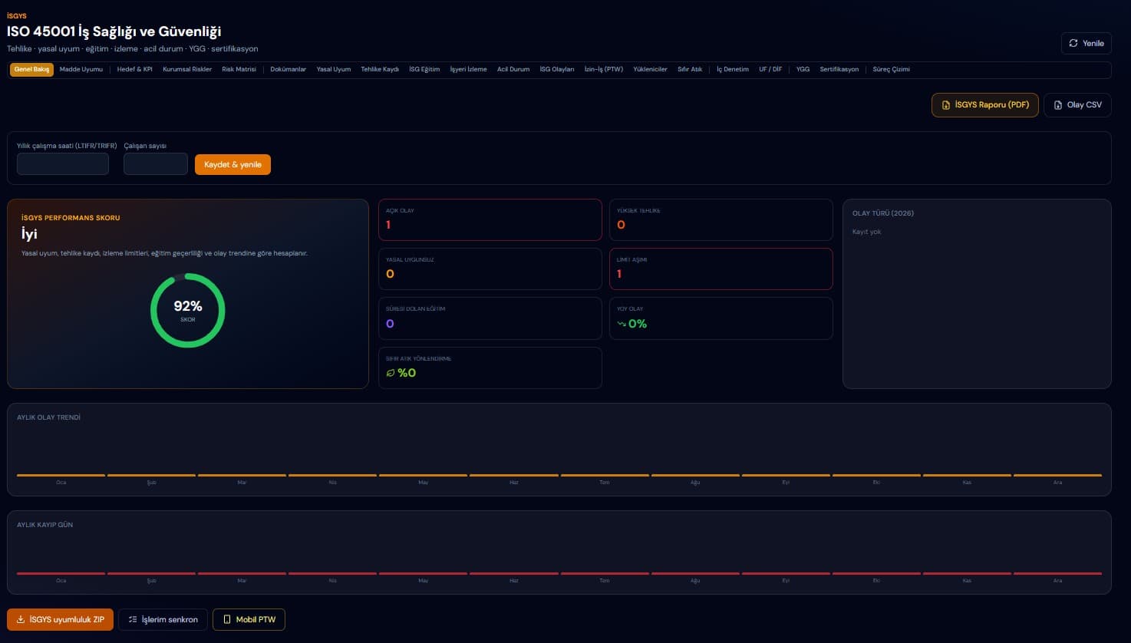Screen dimensions: 1131x643
Task: Click the PDF file icon in İSGYS Raporu
Action: (x=946, y=105)
